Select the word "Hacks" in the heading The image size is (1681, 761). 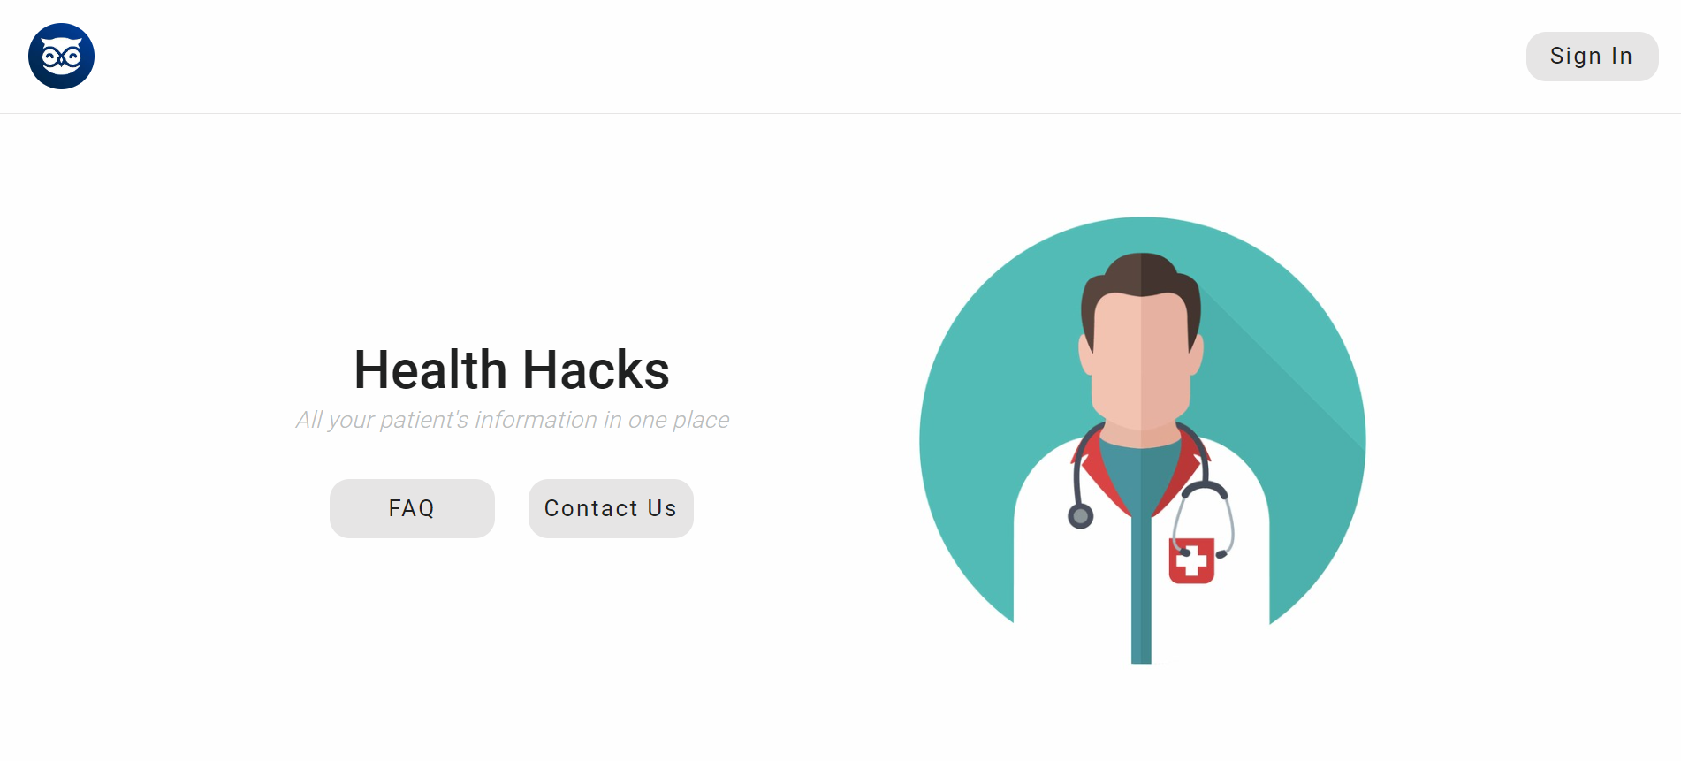(x=596, y=369)
